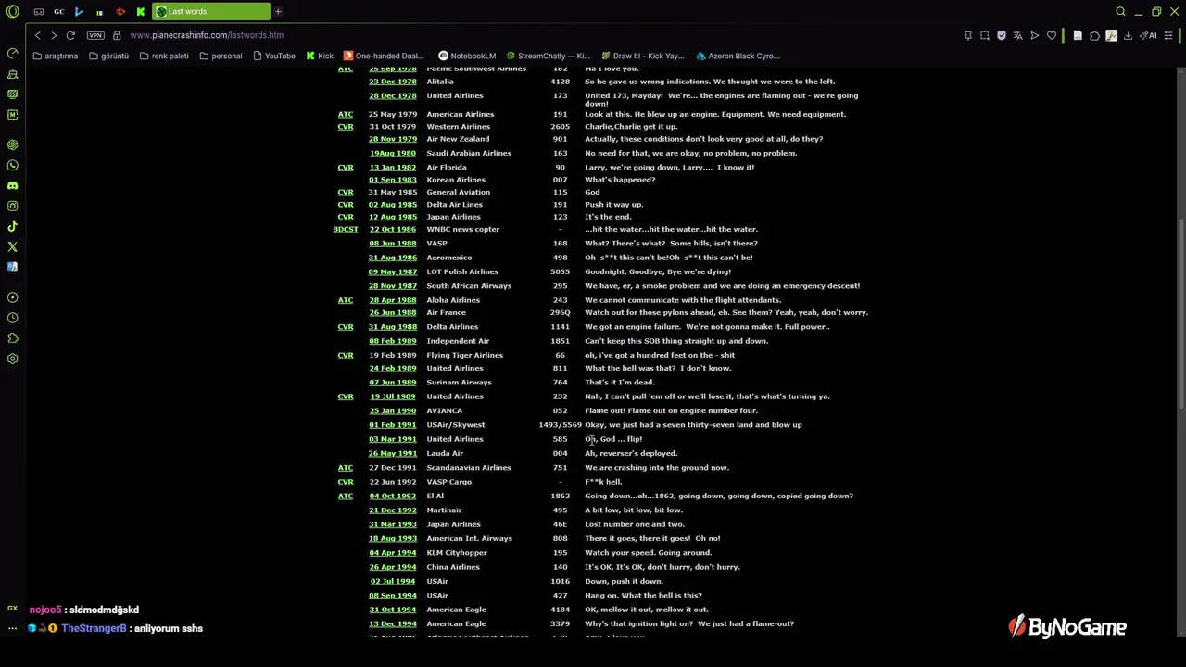Open the AI assistant toolbar button

point(1147,35)
